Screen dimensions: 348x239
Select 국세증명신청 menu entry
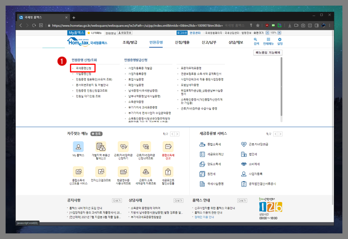(84, 68)
